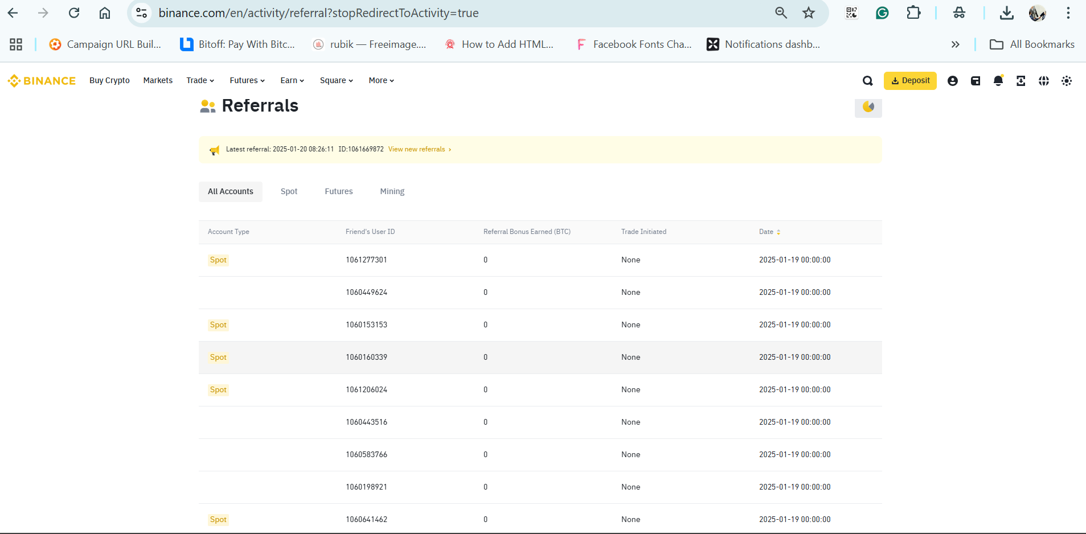Expand the Trade dropdown menu
This screenshot has width=1086, height=534.
pos(200,80)
